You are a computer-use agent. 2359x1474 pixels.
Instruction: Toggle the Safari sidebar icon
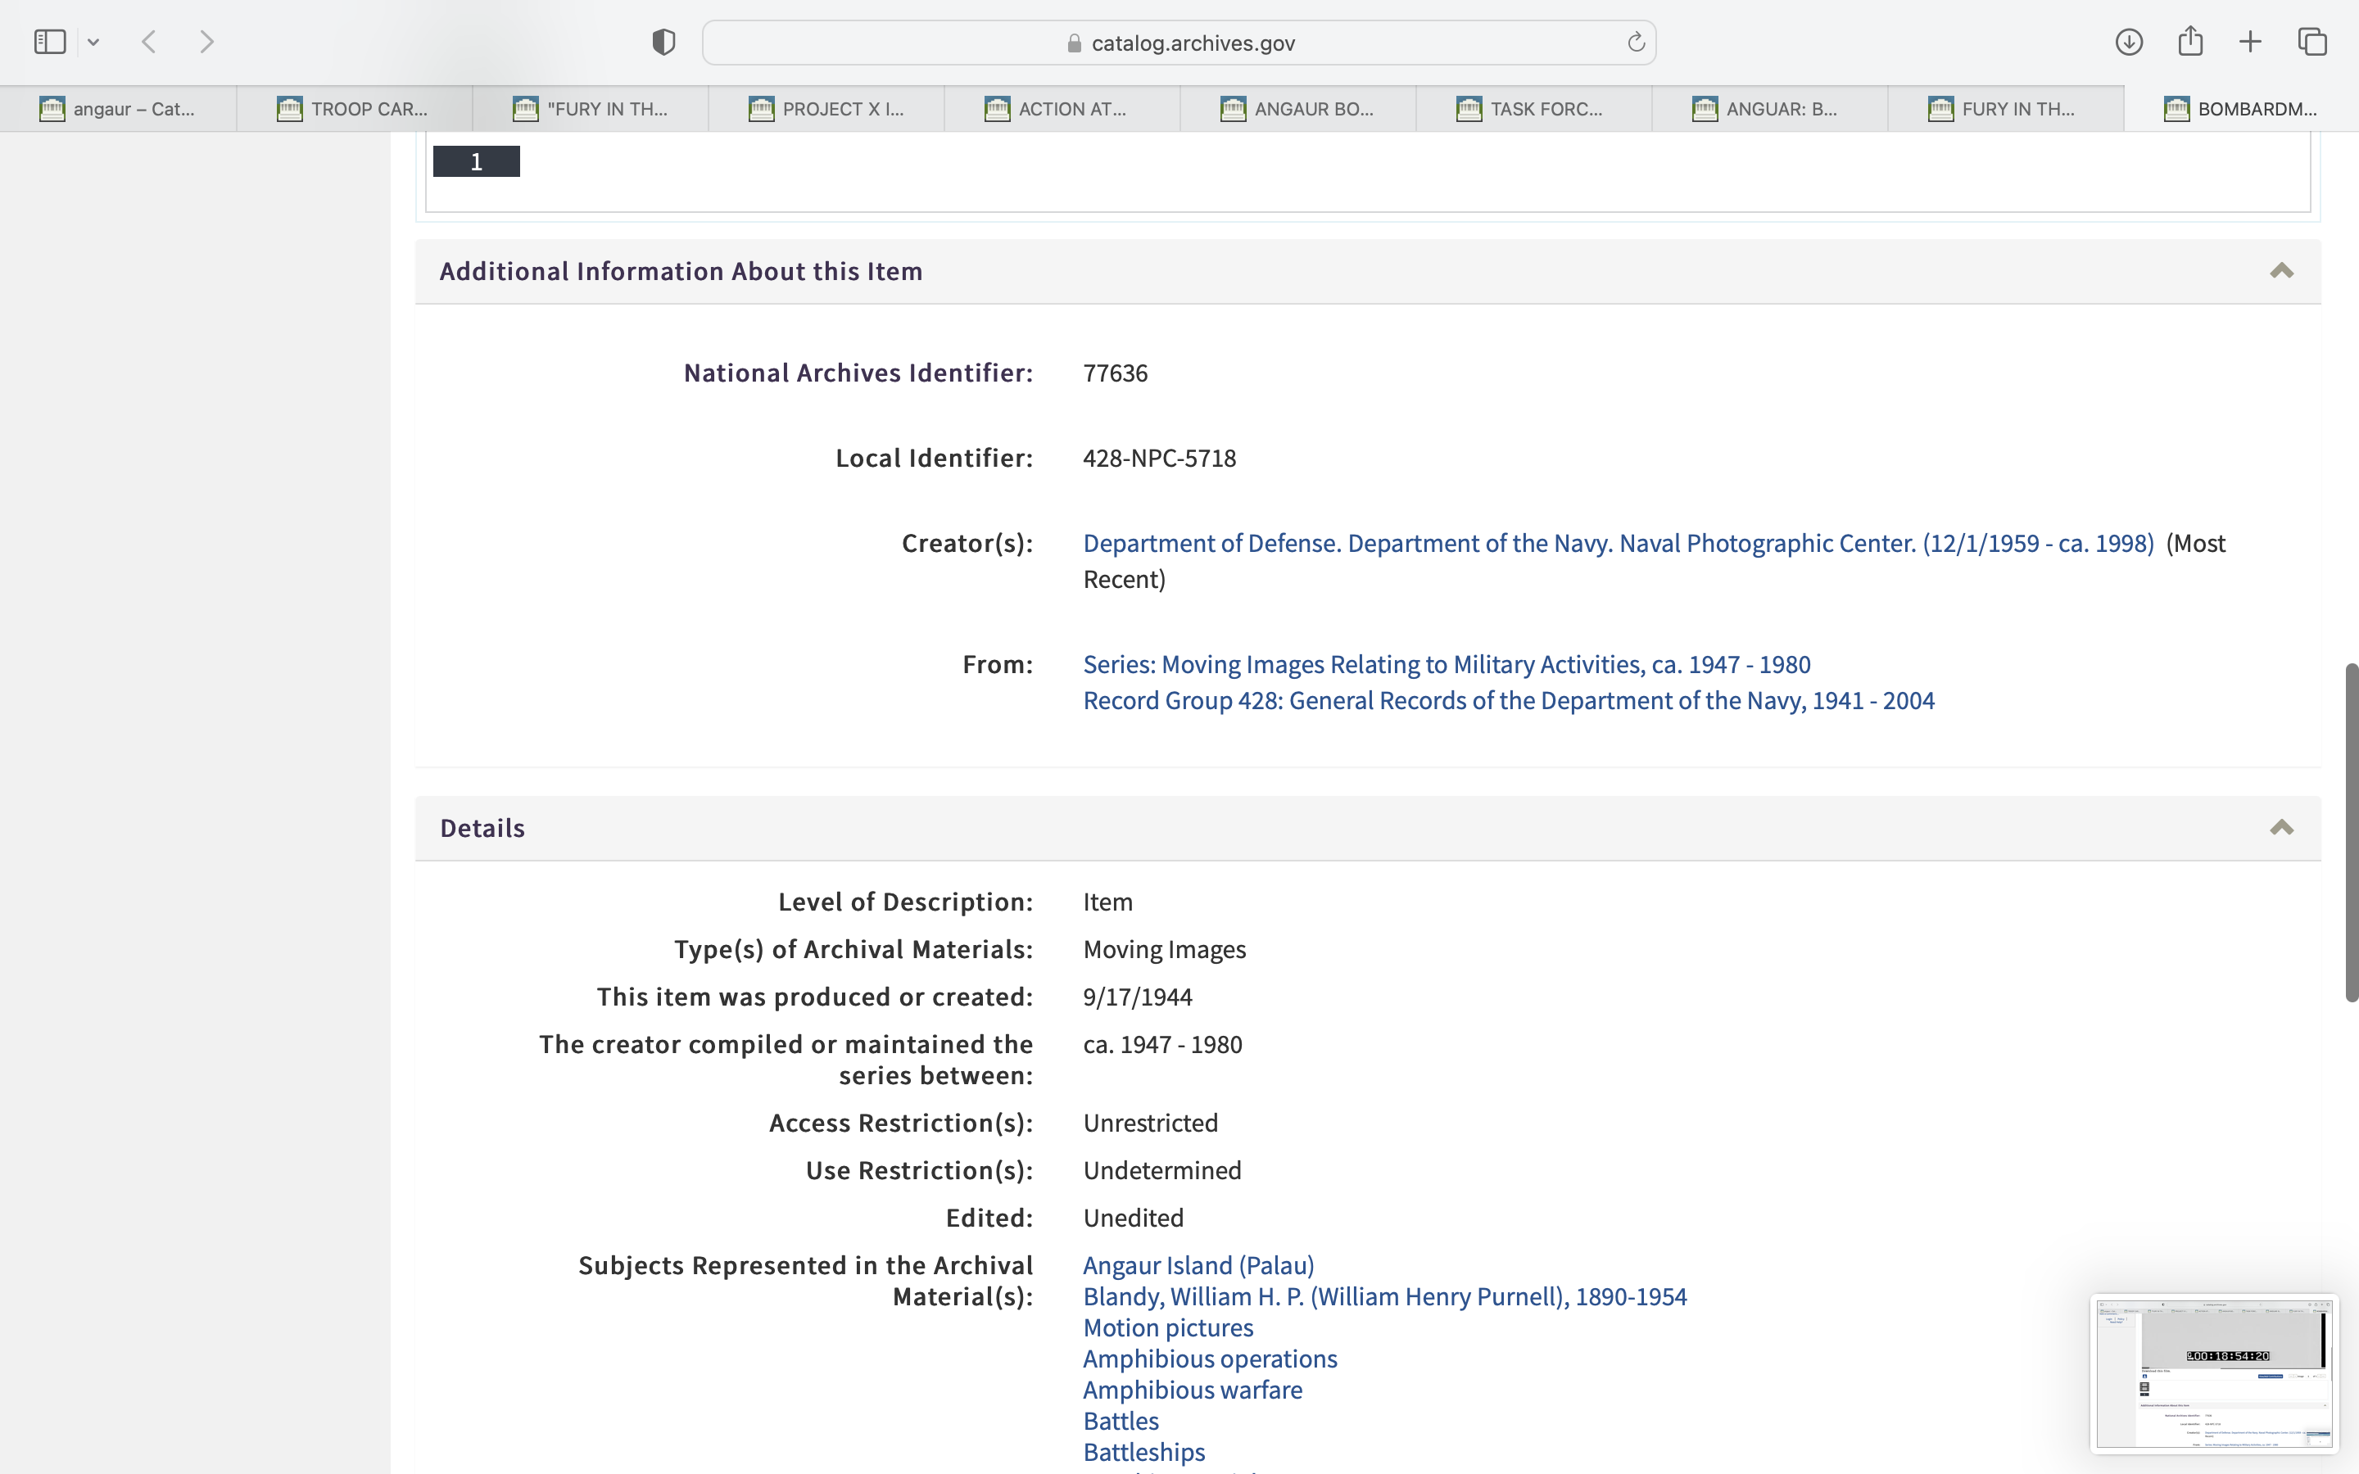click(50, 42)
